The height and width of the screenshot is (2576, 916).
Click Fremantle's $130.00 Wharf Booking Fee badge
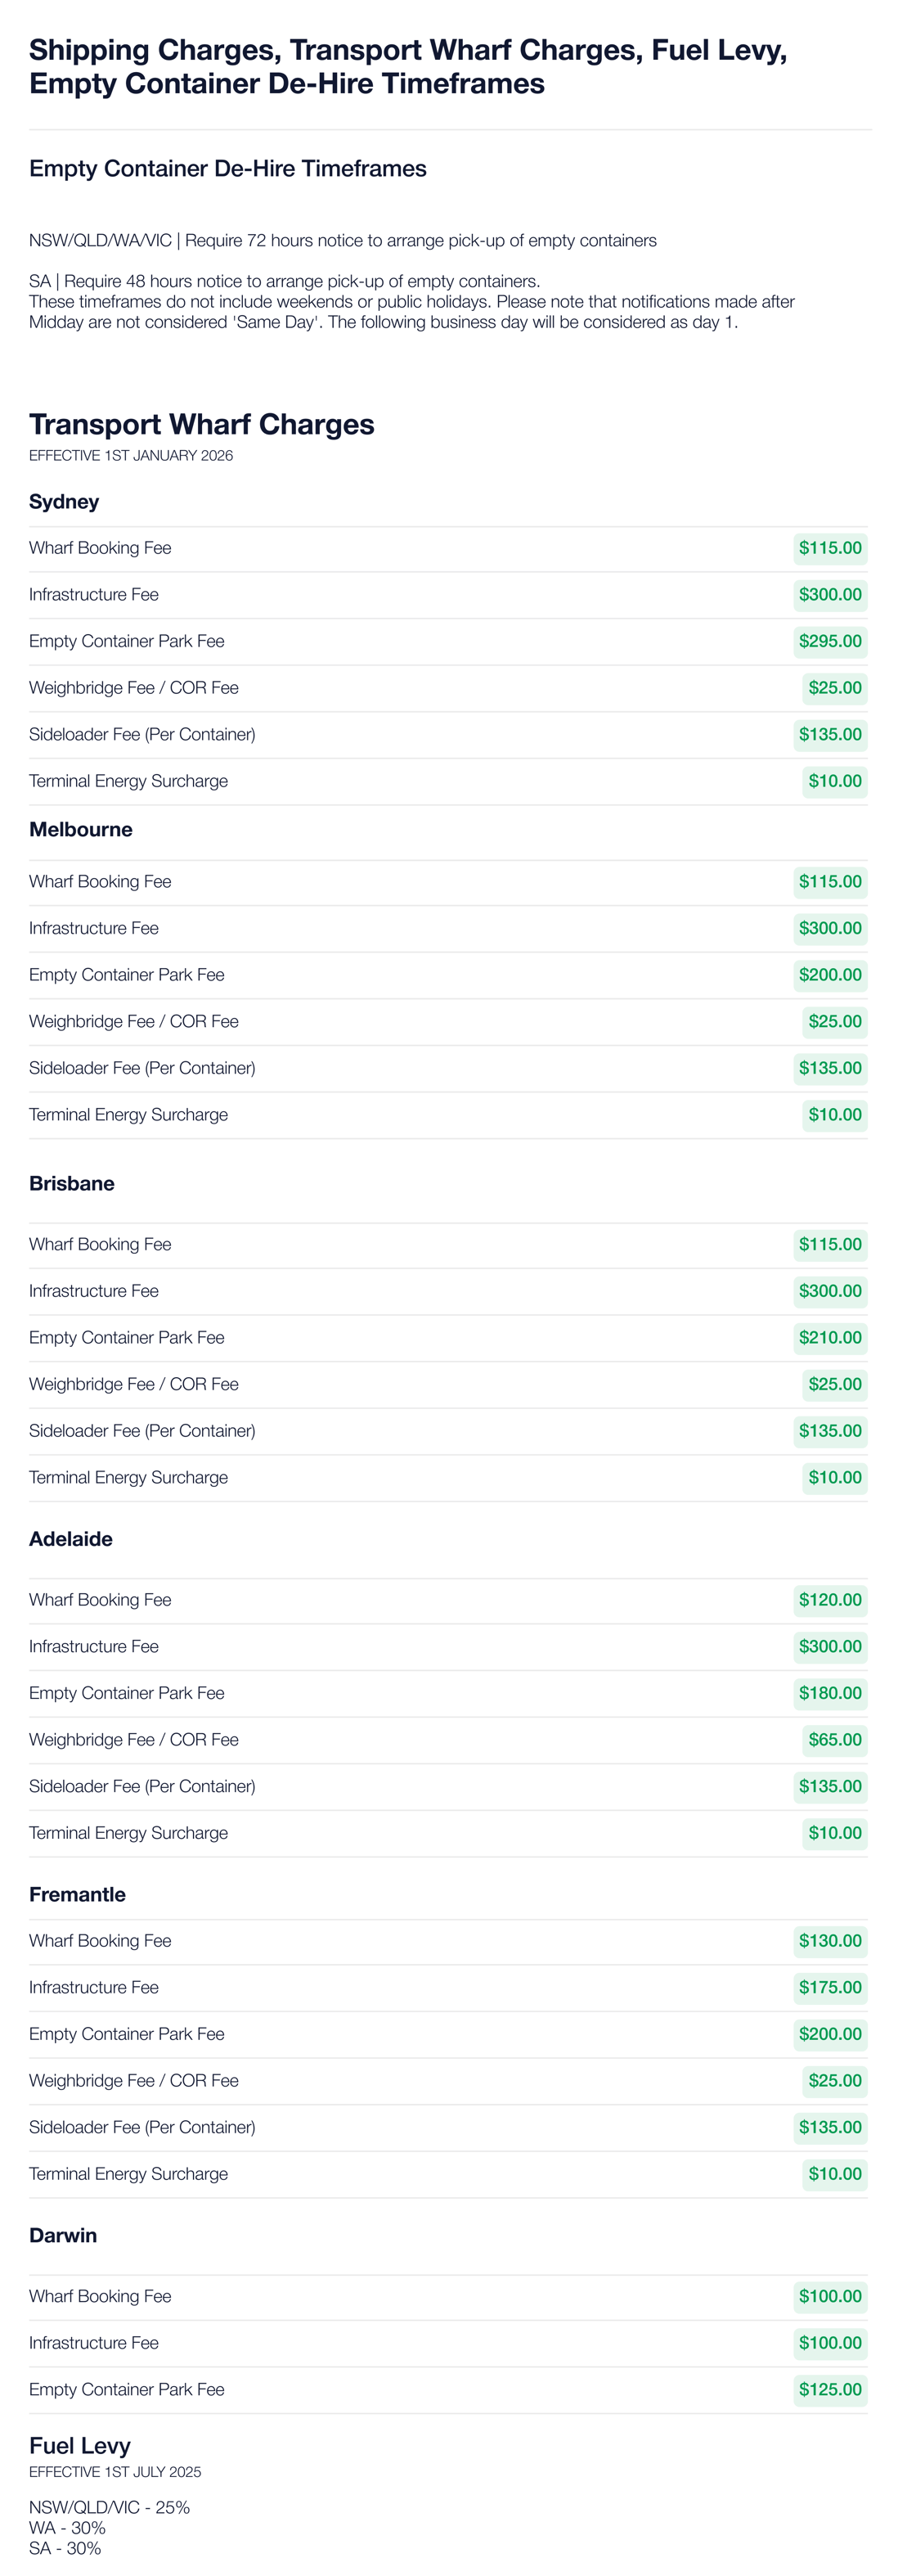pyautogui.click(x=829, y=1940)
